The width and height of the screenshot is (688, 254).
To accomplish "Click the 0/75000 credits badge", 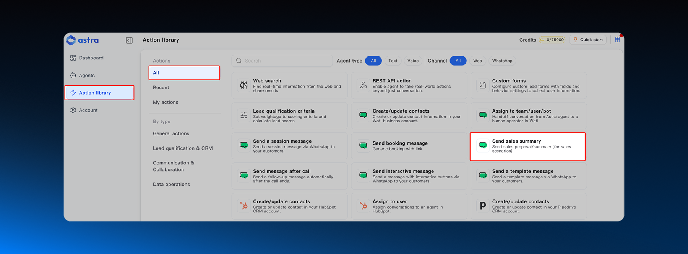I will (552, 40).
